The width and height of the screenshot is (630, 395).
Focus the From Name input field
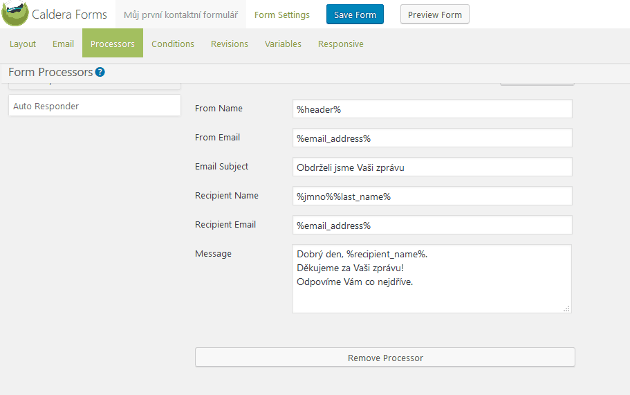coord(432,109)
